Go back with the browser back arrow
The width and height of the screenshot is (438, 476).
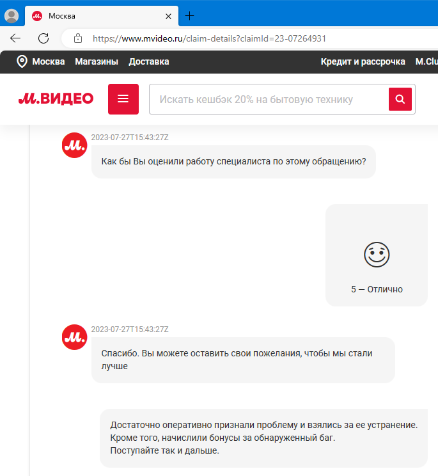point(15,38)
